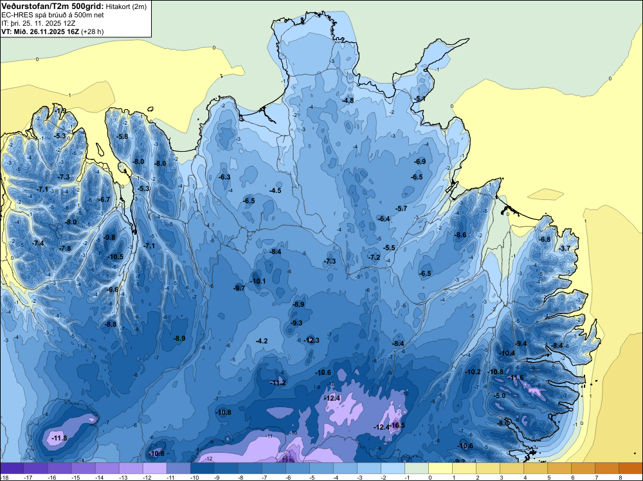Select legend swatch between 4 and 5
The width and height of the screenshot is (643, 481).
point(535,468)
